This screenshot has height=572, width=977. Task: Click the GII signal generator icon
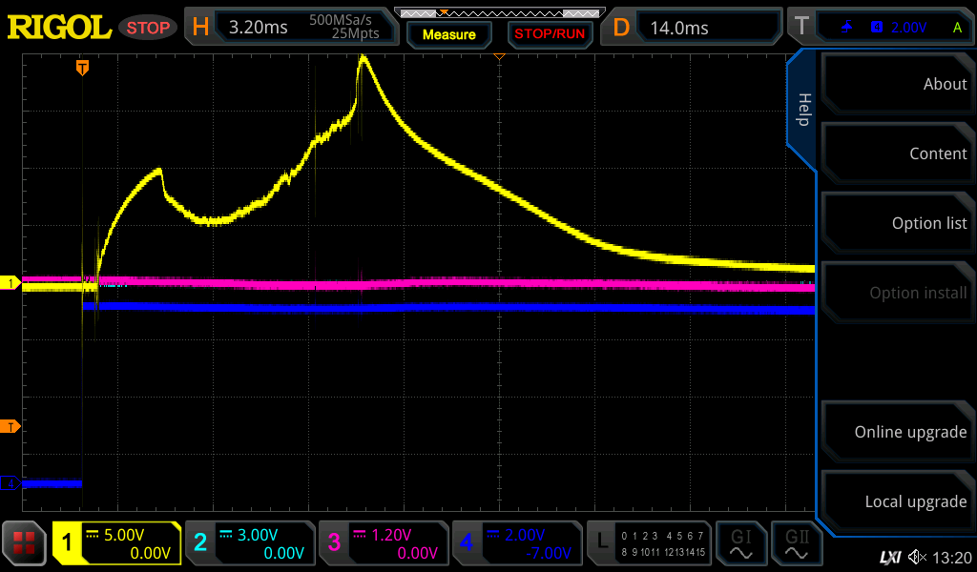click(796, 543)
